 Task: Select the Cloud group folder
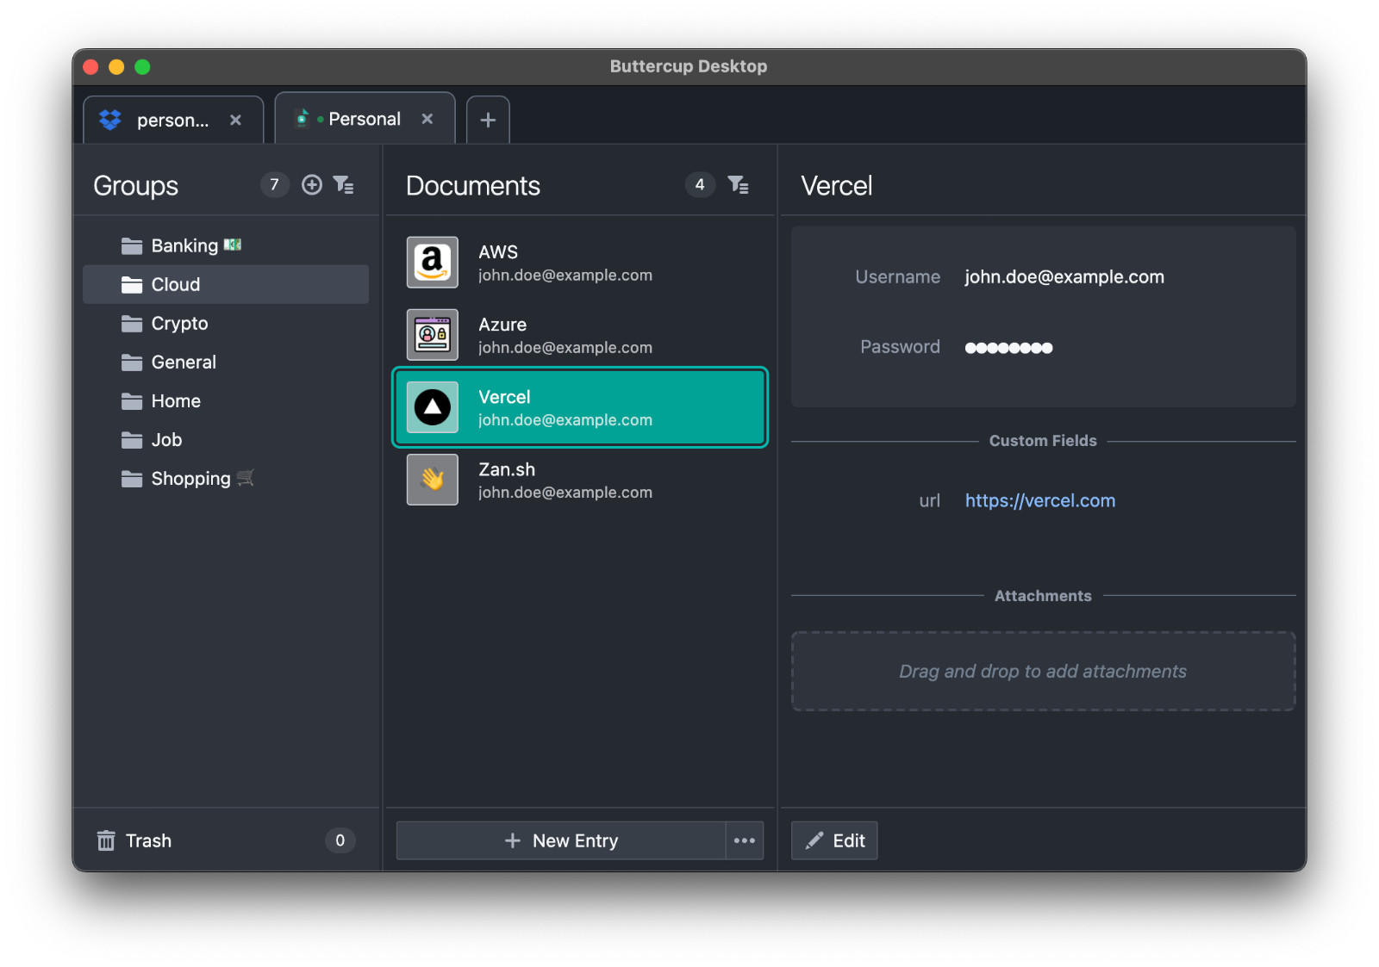[226, 284]
